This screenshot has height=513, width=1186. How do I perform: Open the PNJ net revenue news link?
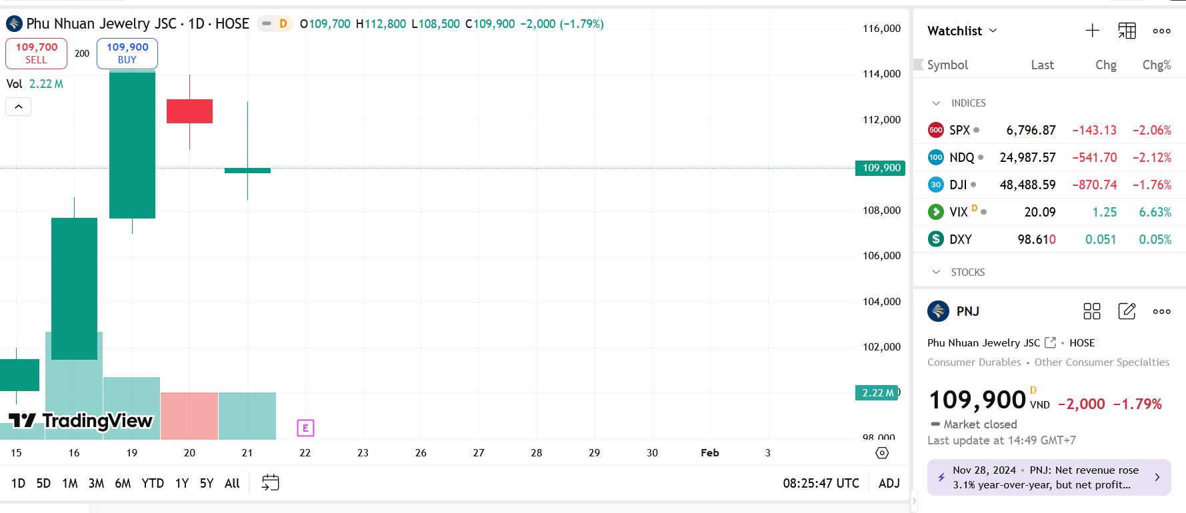pyautogui.click(x=1049, y=477)
